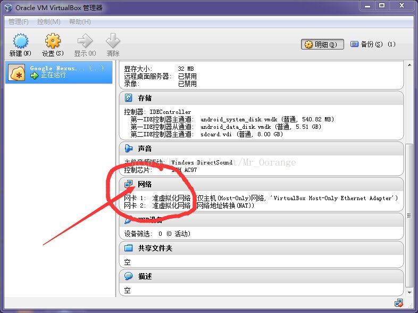Image resolution: width=418 pixels, height=313 pixels.
Task: Maximize the VirtualBox manager window
Action: click(382, 6)
